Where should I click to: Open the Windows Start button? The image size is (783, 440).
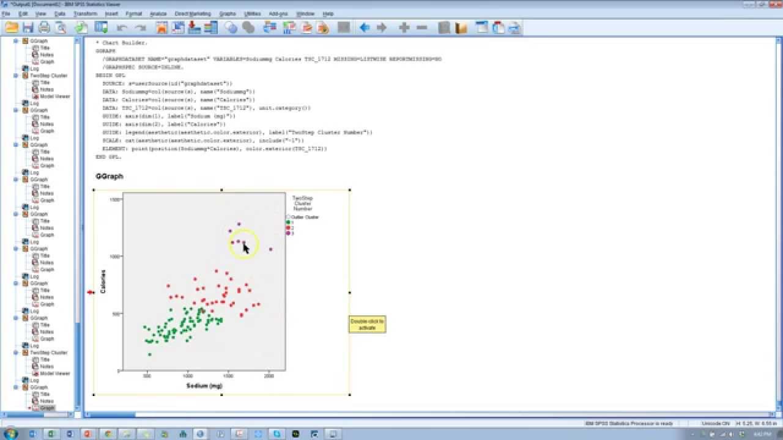click(10, 434)
